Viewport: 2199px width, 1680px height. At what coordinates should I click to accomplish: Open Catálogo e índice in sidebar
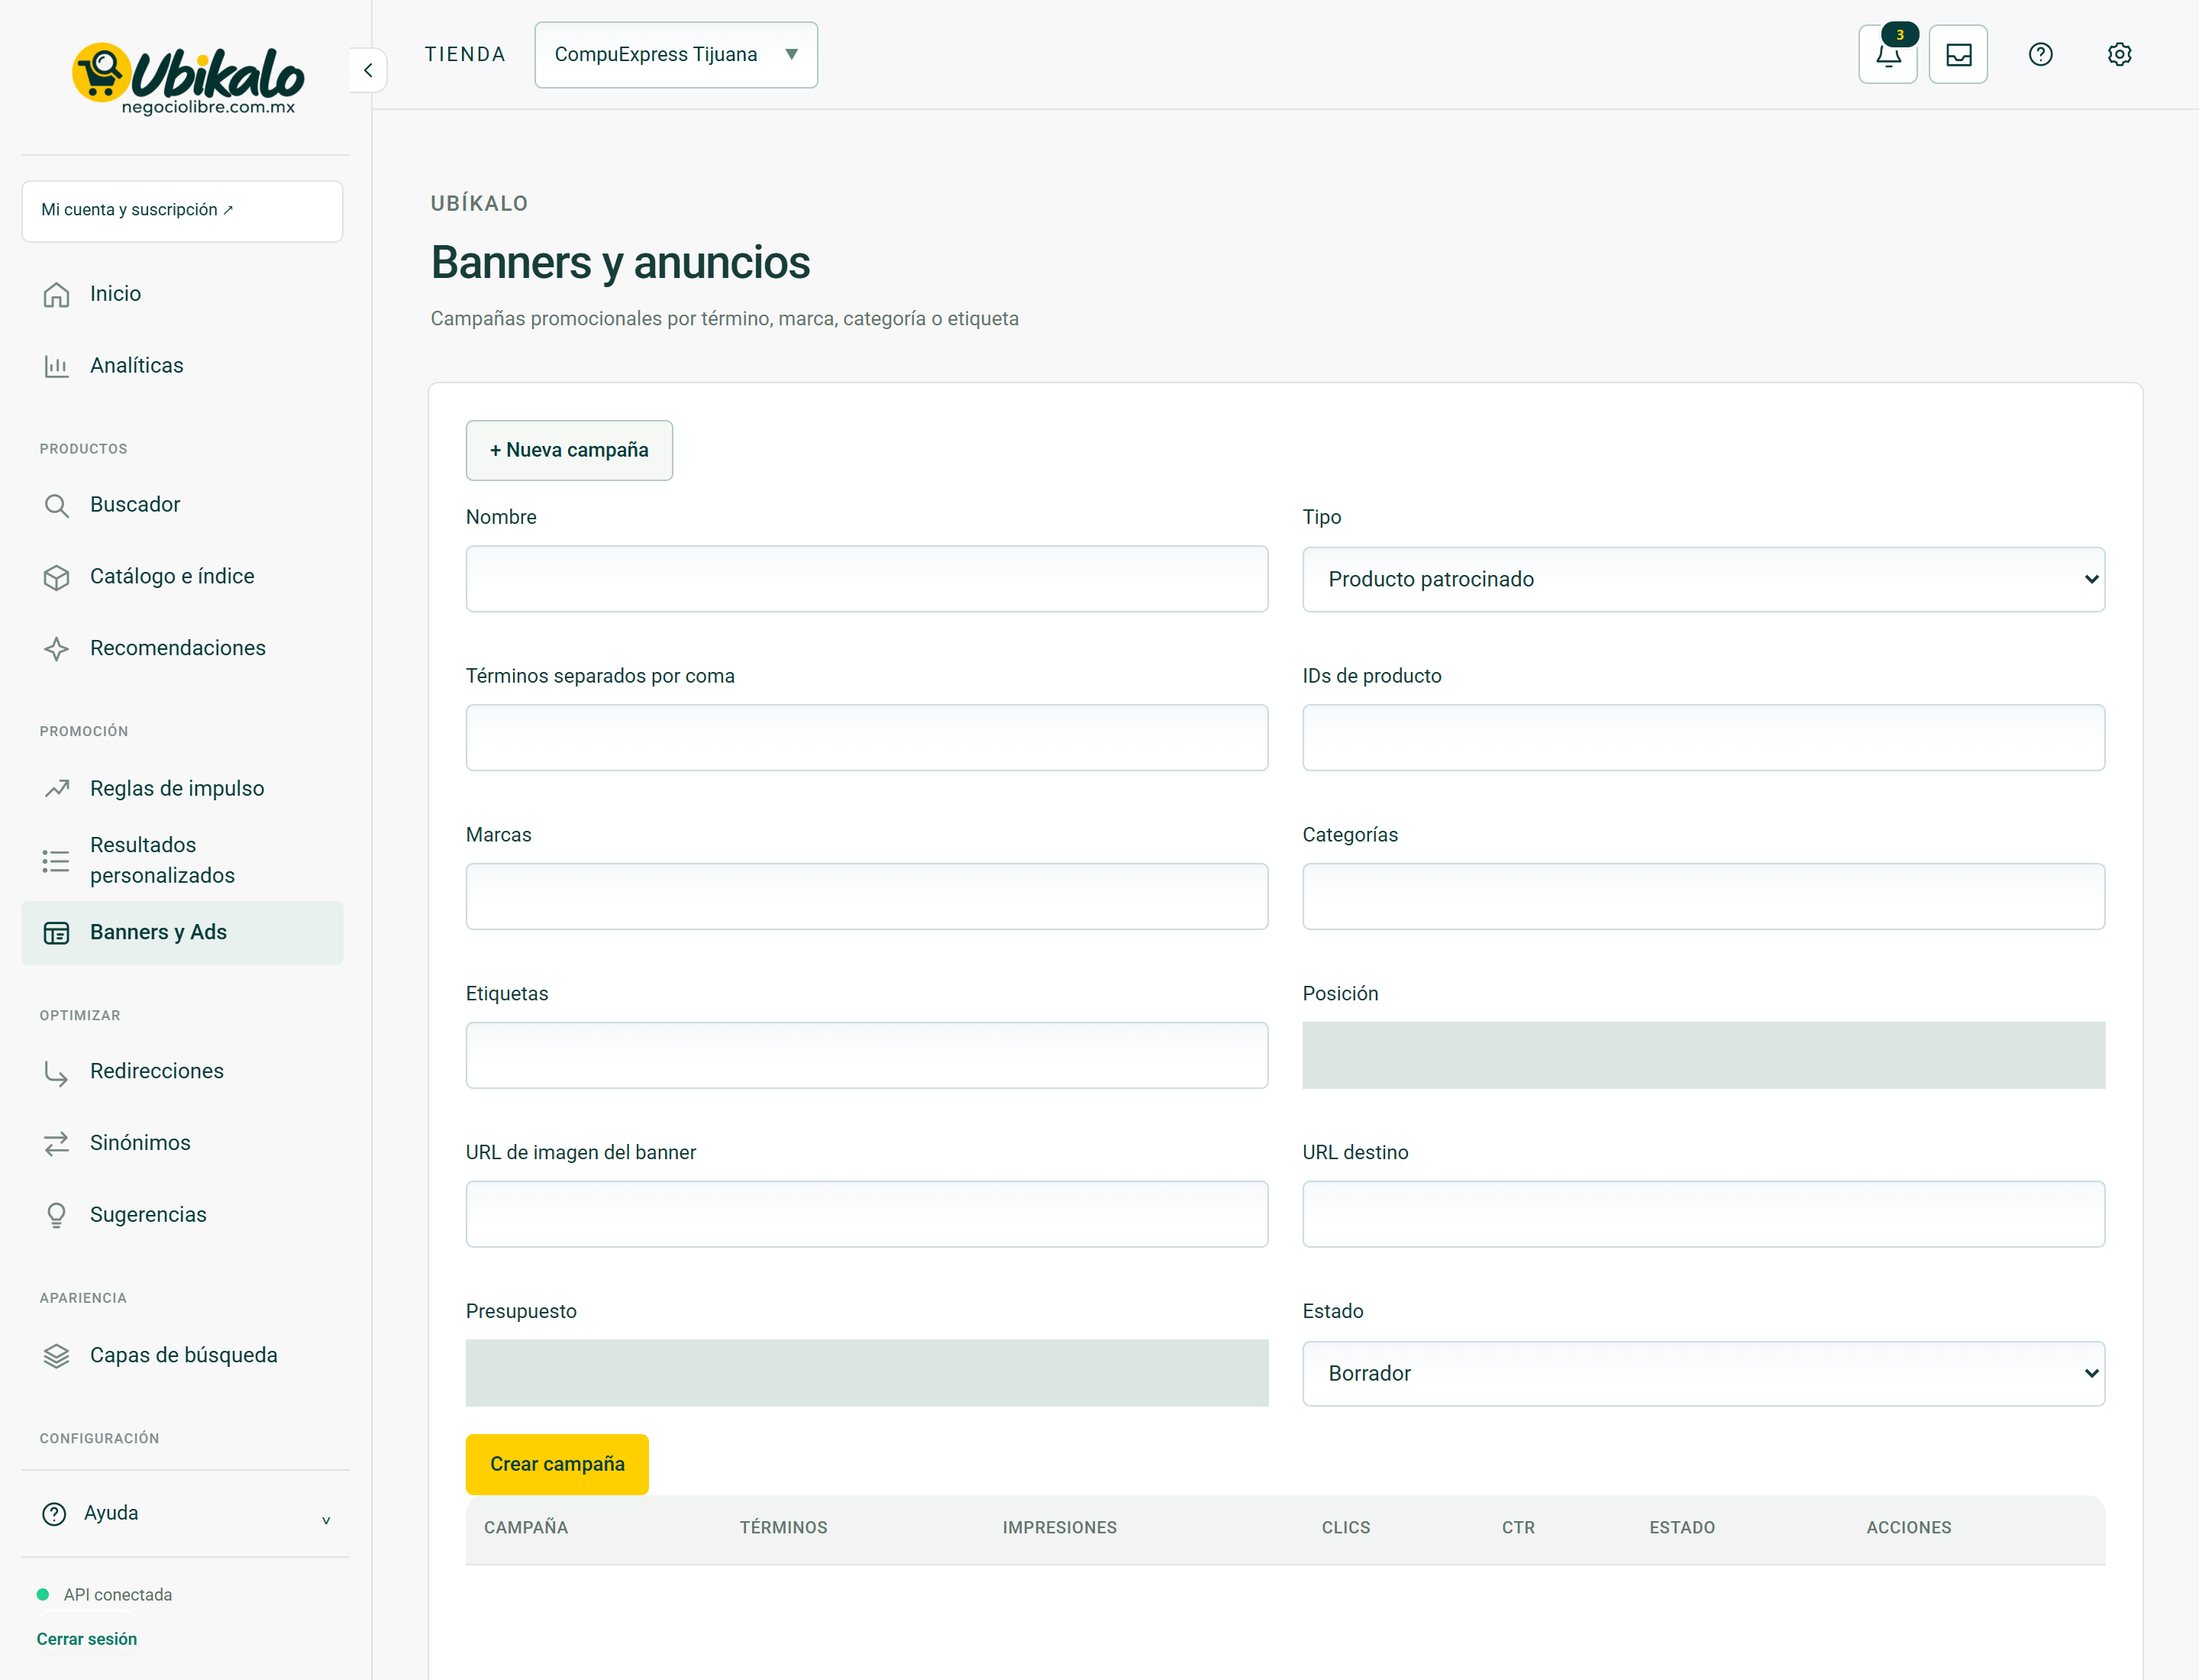pos(182,577)
